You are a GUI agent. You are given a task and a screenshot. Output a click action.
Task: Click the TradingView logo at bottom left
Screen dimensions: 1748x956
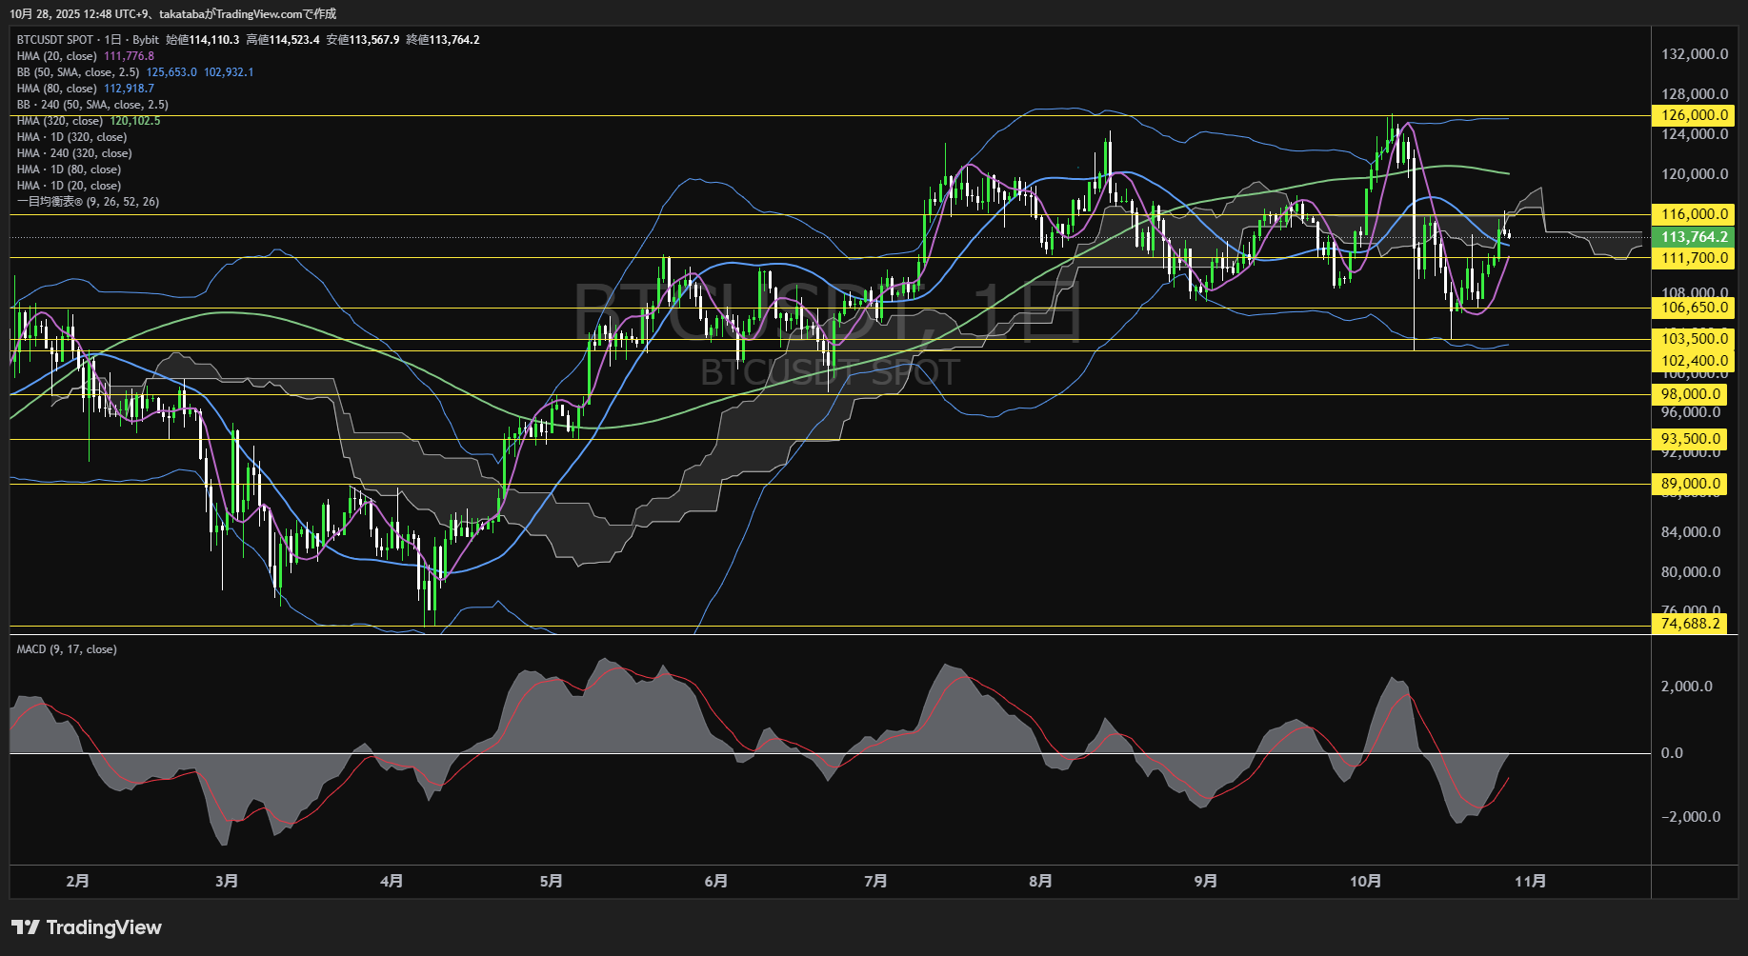[86, 927]
